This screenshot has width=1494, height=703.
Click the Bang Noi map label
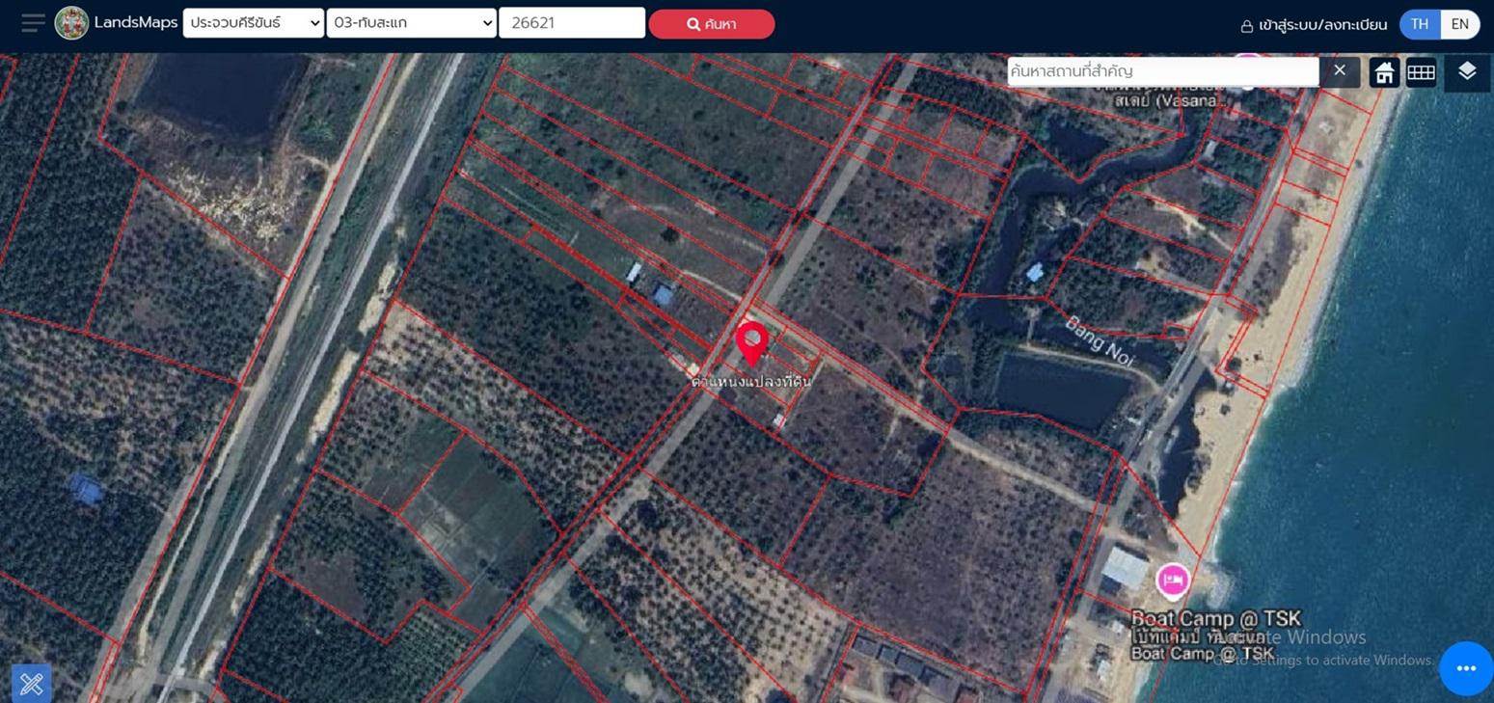[x=1100, y=340]
